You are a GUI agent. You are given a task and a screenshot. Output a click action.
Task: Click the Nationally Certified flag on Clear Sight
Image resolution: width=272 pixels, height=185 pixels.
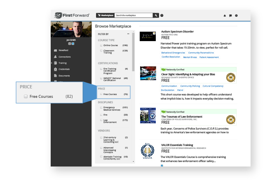(x=164, y=69)
